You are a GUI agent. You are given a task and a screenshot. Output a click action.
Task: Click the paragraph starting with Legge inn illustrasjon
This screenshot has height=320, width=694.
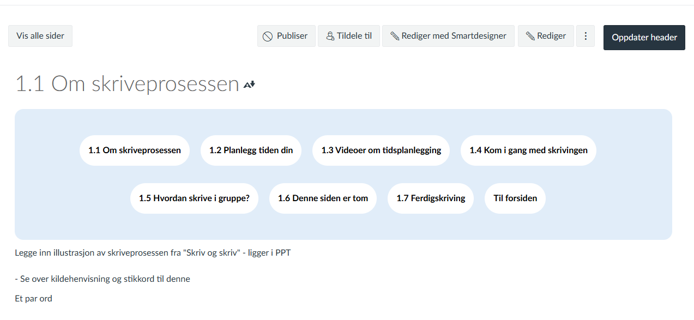click(x=153, y=253)
